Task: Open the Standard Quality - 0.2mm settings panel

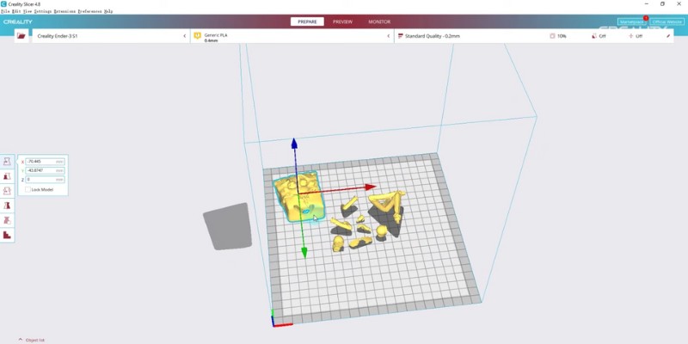Action: click(x=533, y=36)
